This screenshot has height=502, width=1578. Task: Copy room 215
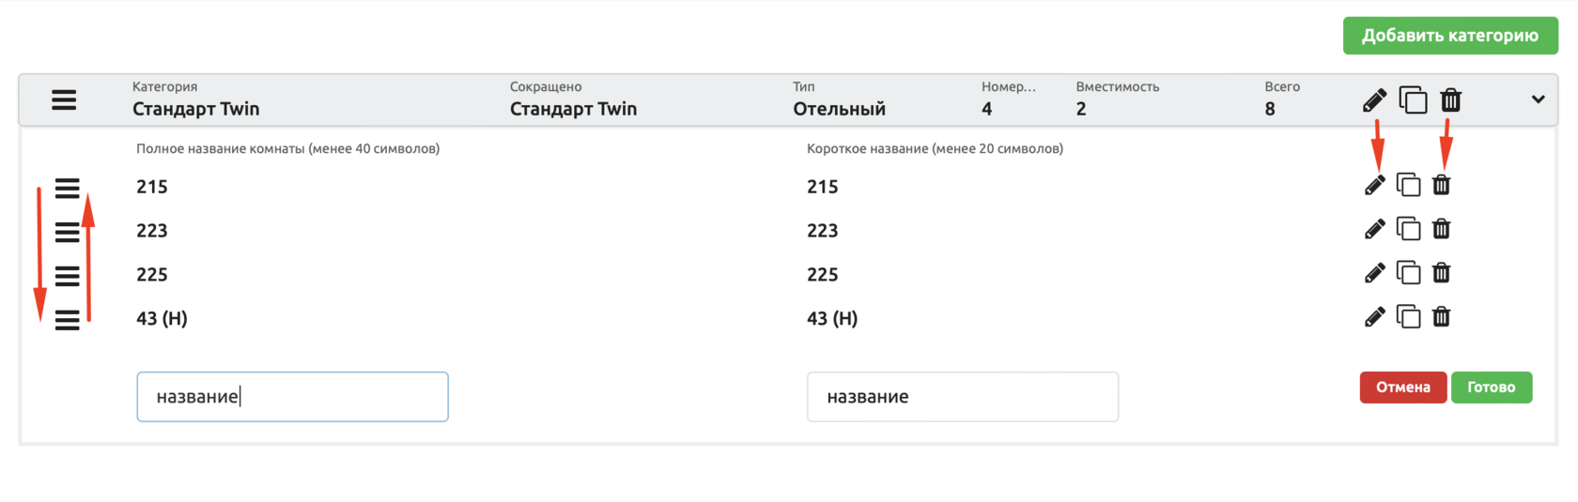[1408, 185]
